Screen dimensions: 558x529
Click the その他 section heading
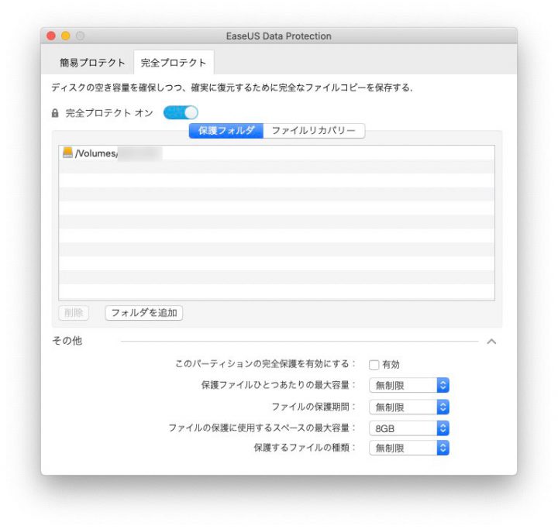tap(67, 341)
